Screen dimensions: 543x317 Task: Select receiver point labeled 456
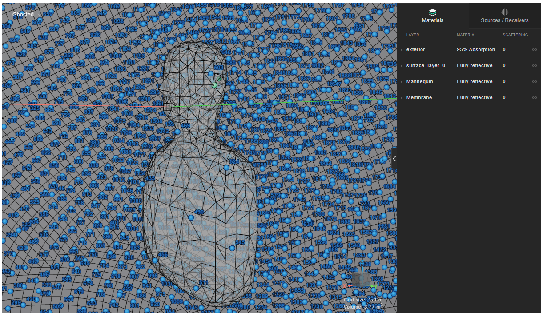click(x=155, y=261)
